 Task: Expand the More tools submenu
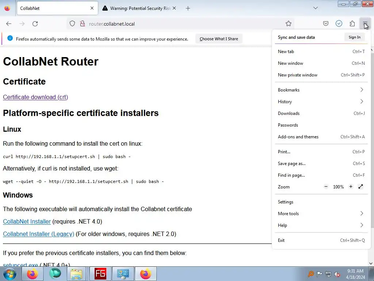click(x=321, y=214)
